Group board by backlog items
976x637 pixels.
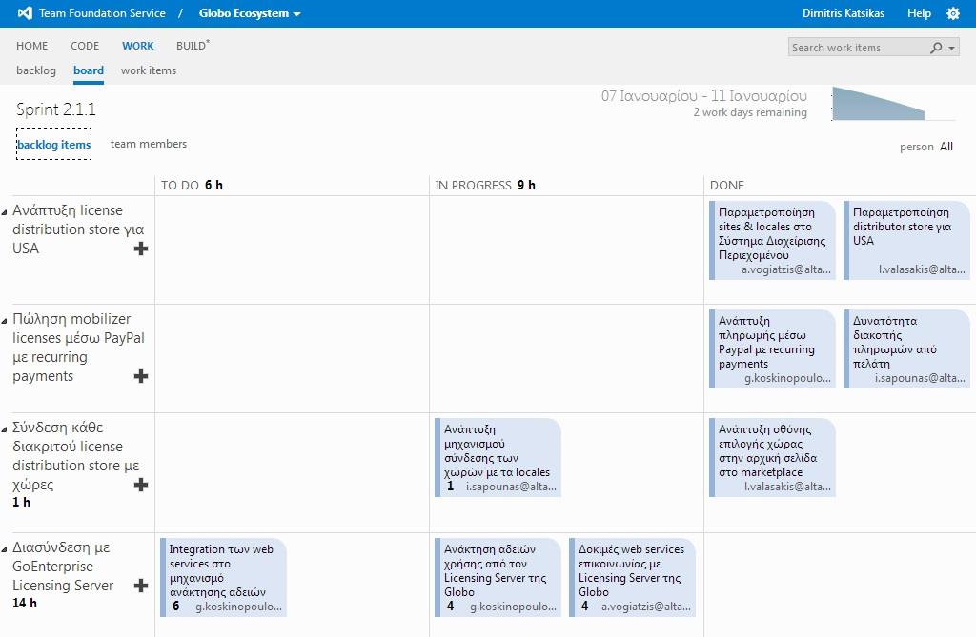click(x=54, y=145)
